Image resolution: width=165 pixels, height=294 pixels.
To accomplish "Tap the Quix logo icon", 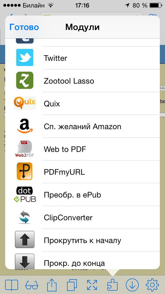I will click(25, 103).
